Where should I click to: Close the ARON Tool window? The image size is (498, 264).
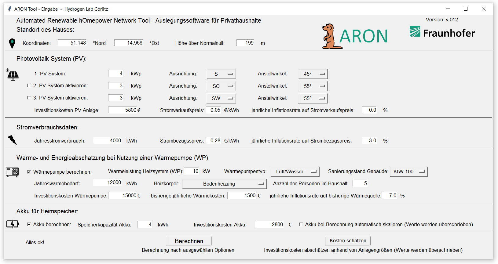484,9
